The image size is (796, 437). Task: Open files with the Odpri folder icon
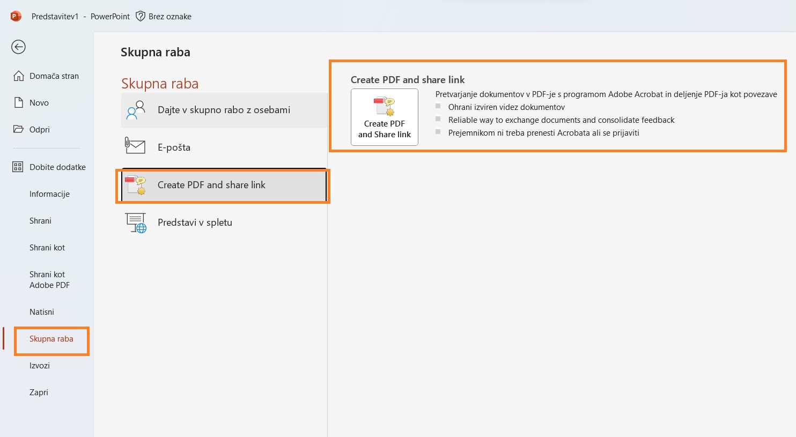point(18,129)
